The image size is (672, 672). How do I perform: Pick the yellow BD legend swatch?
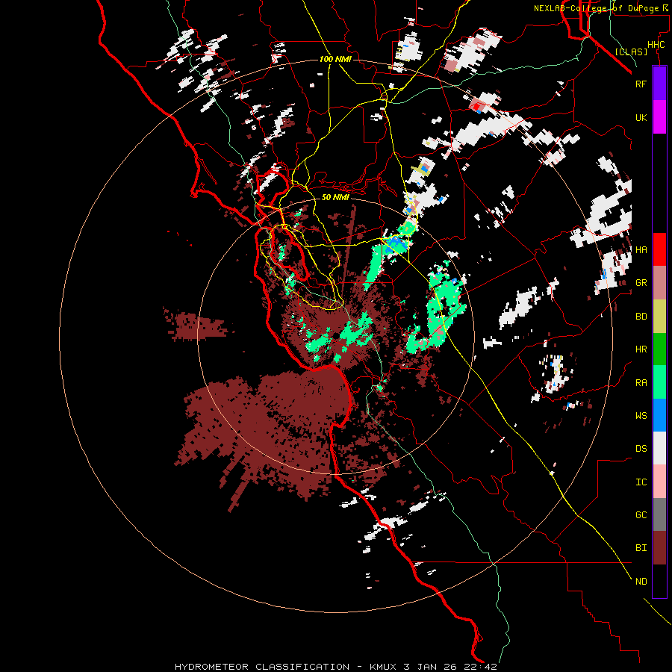tap(659, 316)
